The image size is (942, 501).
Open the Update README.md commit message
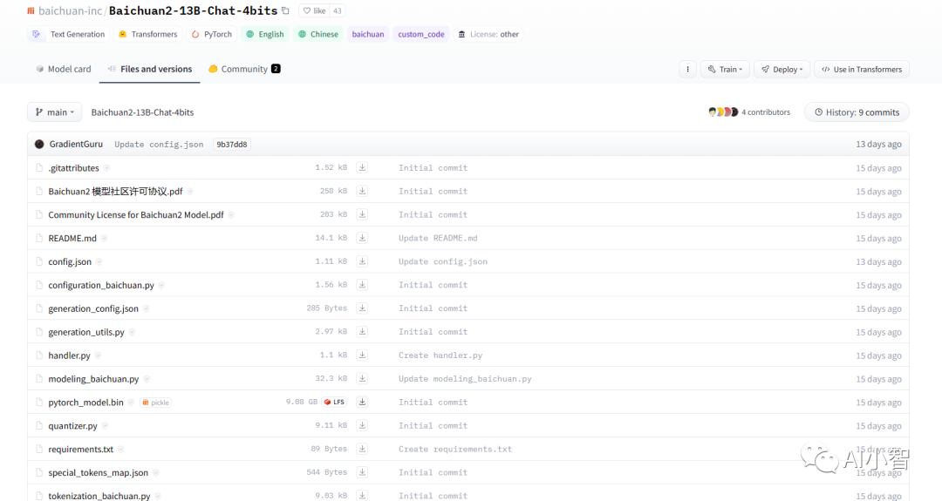[438, 238]
